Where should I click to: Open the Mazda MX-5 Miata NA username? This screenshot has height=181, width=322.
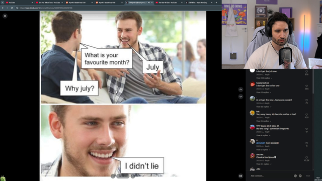[x=268, y=126]
